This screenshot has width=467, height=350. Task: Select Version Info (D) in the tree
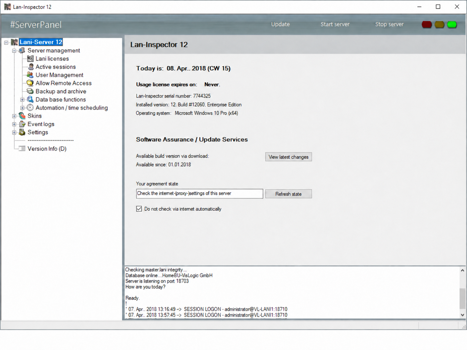(47, 149)
